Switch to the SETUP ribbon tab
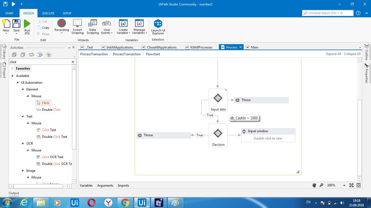The image size is (371, 208). click(x=67, y=13)
